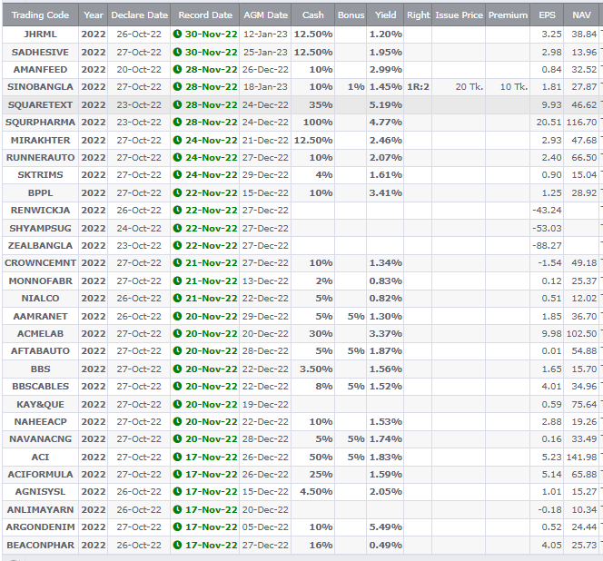Viewport: 603px width, 561px height.
Task: Open the SINOBANGLA trading code
Action: coord(40,87)
